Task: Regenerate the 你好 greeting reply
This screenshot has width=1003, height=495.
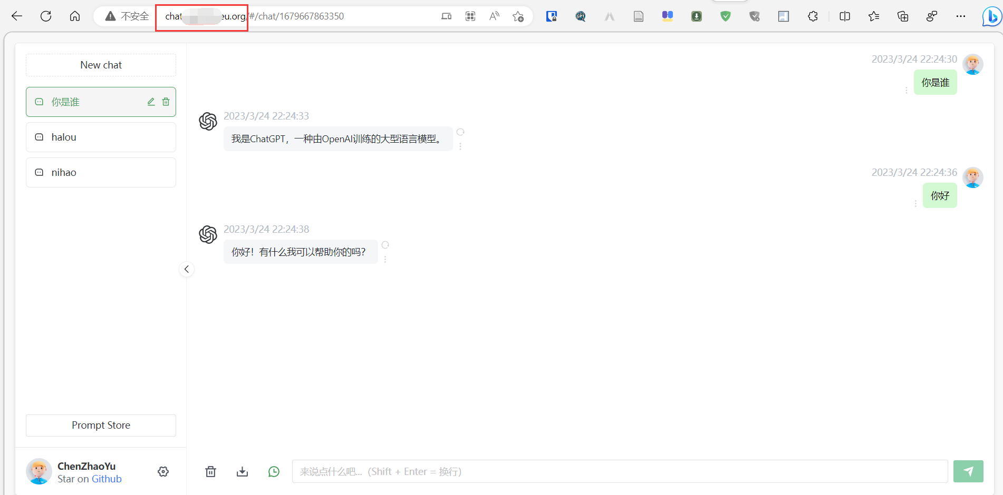Action: click(385, 245)
